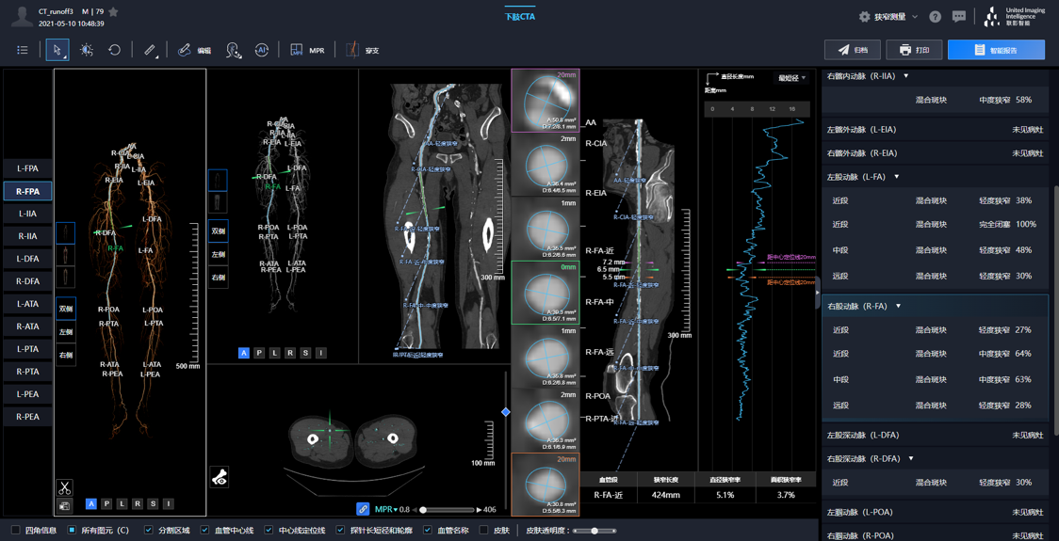Collapse the 左股动脉 (L-FA) section
The height and width of the screenshot is (541, 1059).
(897, 177)
